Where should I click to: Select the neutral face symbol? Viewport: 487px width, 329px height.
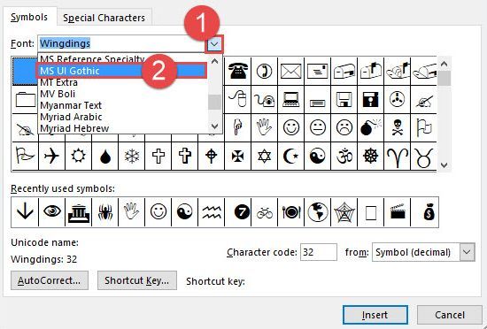pos(317,127)
